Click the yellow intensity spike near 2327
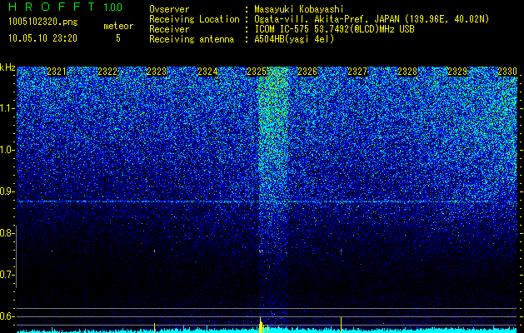524x333 pixels. click(341, 325)
